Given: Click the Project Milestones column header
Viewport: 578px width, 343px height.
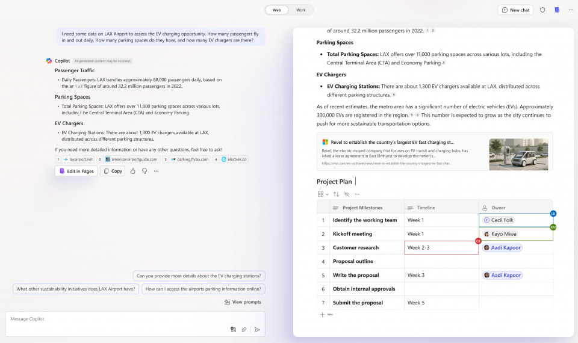Looking at the screenshot, I should click(362, 208).
